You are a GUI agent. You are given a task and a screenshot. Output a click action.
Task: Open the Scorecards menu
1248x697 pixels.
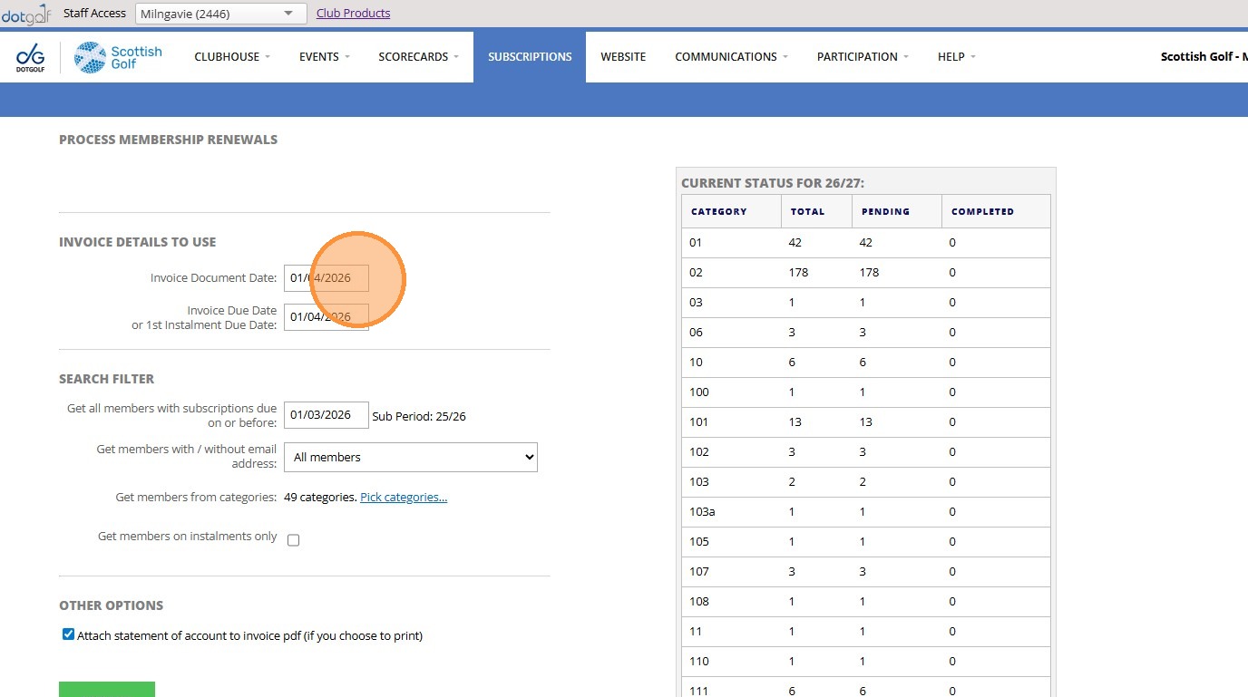418,57
